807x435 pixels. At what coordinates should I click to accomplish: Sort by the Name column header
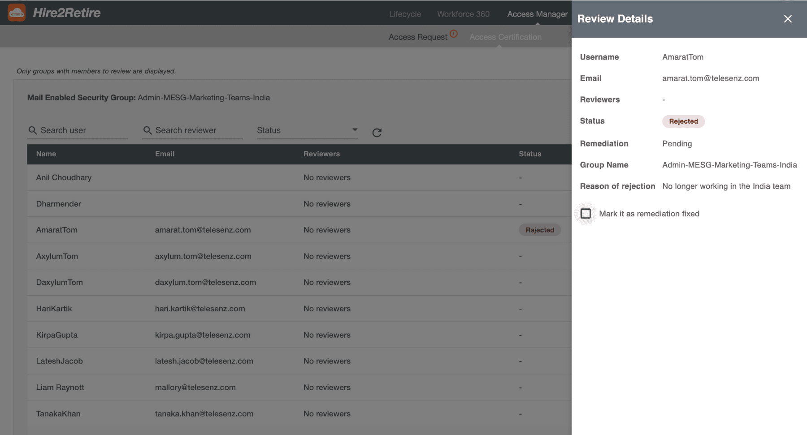tap(46, 154)
